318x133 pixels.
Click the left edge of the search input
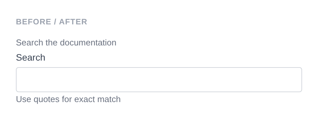point(19,80)
